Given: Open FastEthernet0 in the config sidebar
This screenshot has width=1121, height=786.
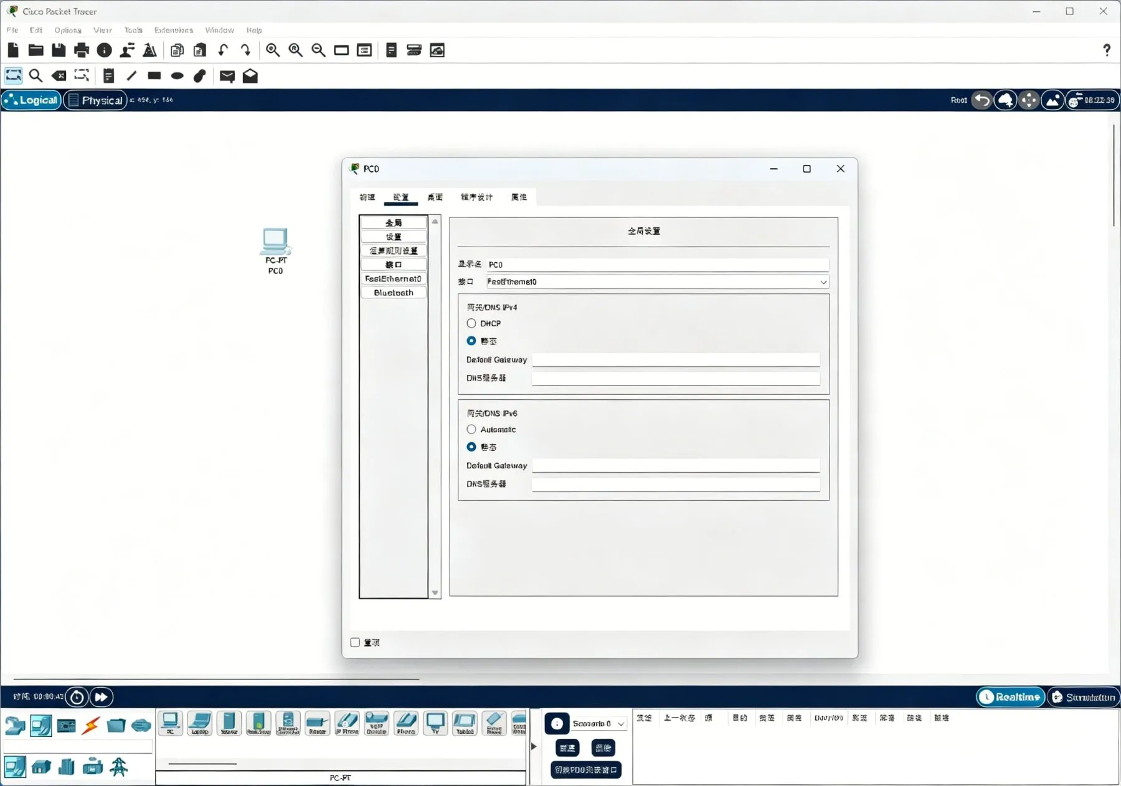Looking at the screenshot, I should coord(394,278).
